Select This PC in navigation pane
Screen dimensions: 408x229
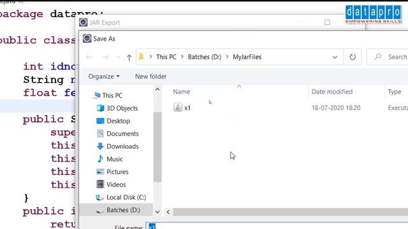[112, 95]
